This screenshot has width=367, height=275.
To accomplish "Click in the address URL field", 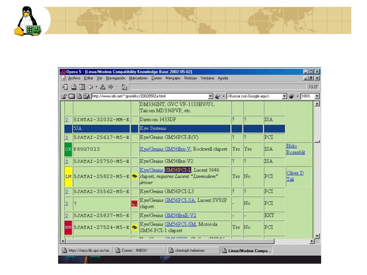I will point(150,96).
